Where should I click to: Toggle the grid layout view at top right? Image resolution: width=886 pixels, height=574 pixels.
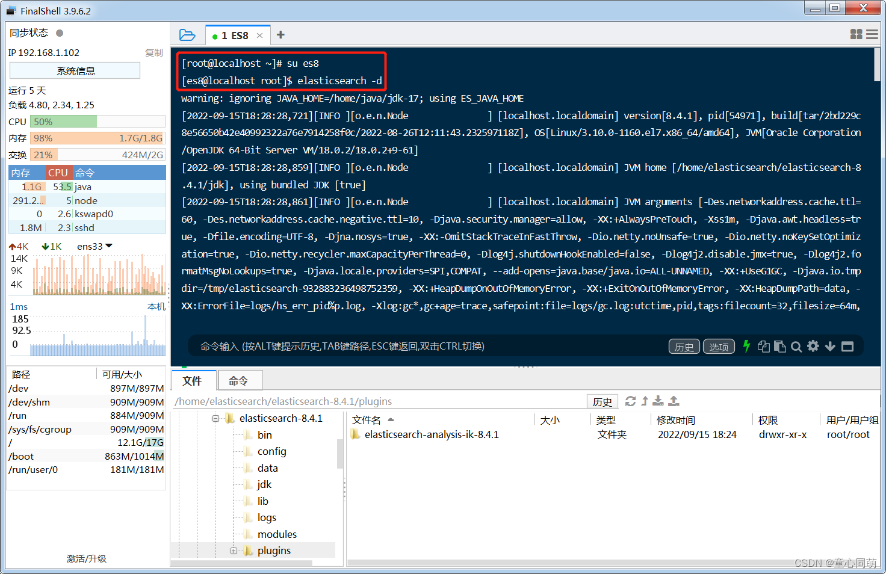click(856, 34)
